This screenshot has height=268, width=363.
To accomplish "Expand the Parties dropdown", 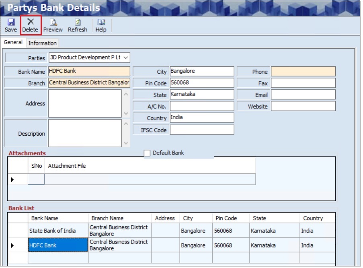I will point(126,58).
